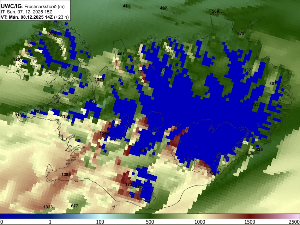
Task: Click the 1385 height label
Action: 66,175
